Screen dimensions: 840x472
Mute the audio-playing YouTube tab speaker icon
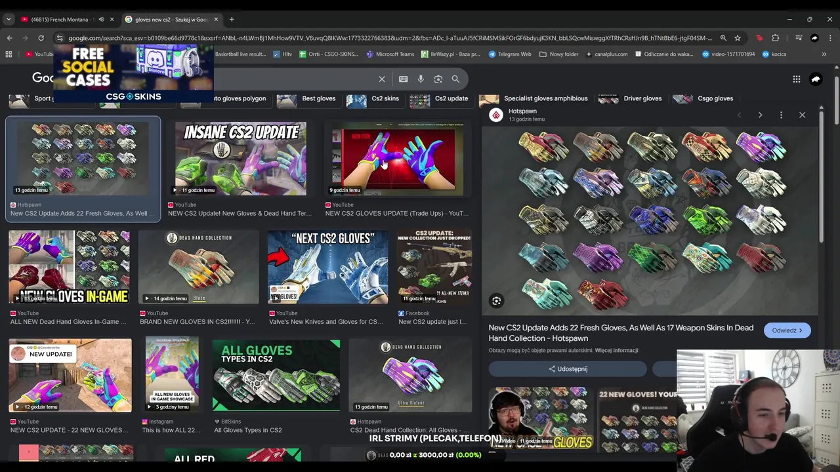point(101,19)
